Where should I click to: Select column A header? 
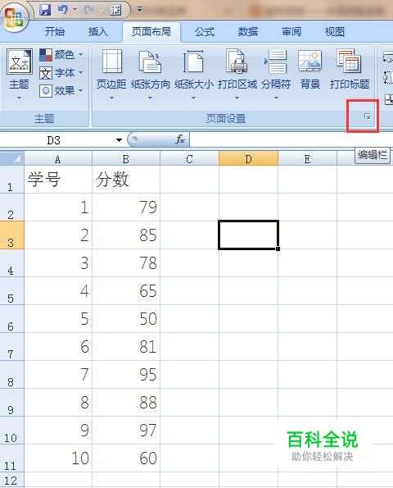(58, 159)
